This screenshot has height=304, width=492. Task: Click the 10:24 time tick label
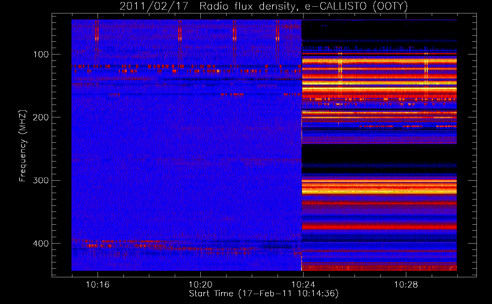[303, 285]
